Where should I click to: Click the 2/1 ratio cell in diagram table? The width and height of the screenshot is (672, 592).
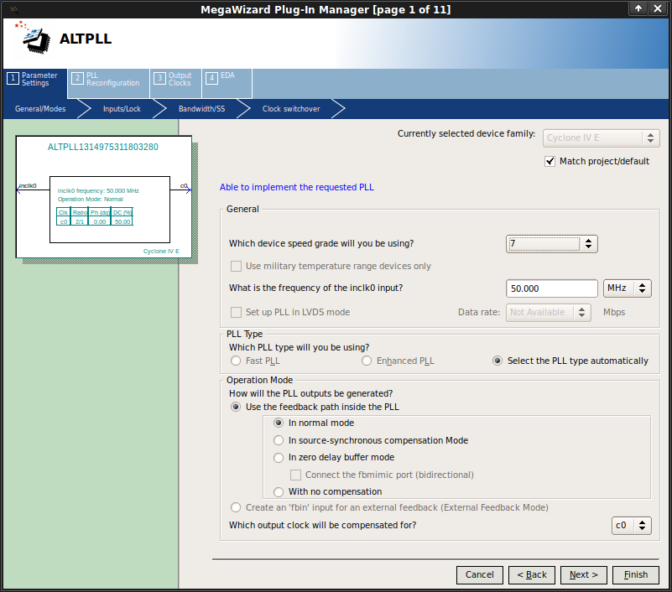pos(80,221)
